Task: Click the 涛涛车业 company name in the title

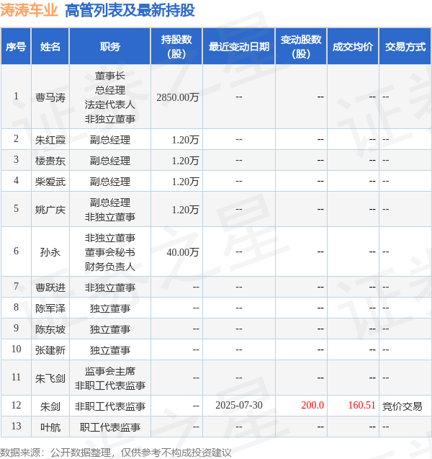Action: click(x=29, y=10)
